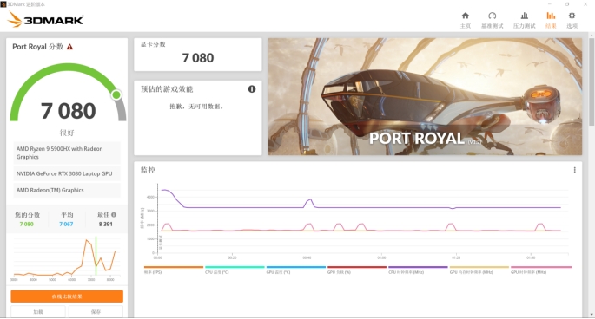Select AMD Ryzen 9 5900HX hardware entry
595x319 pixels.
67,153
